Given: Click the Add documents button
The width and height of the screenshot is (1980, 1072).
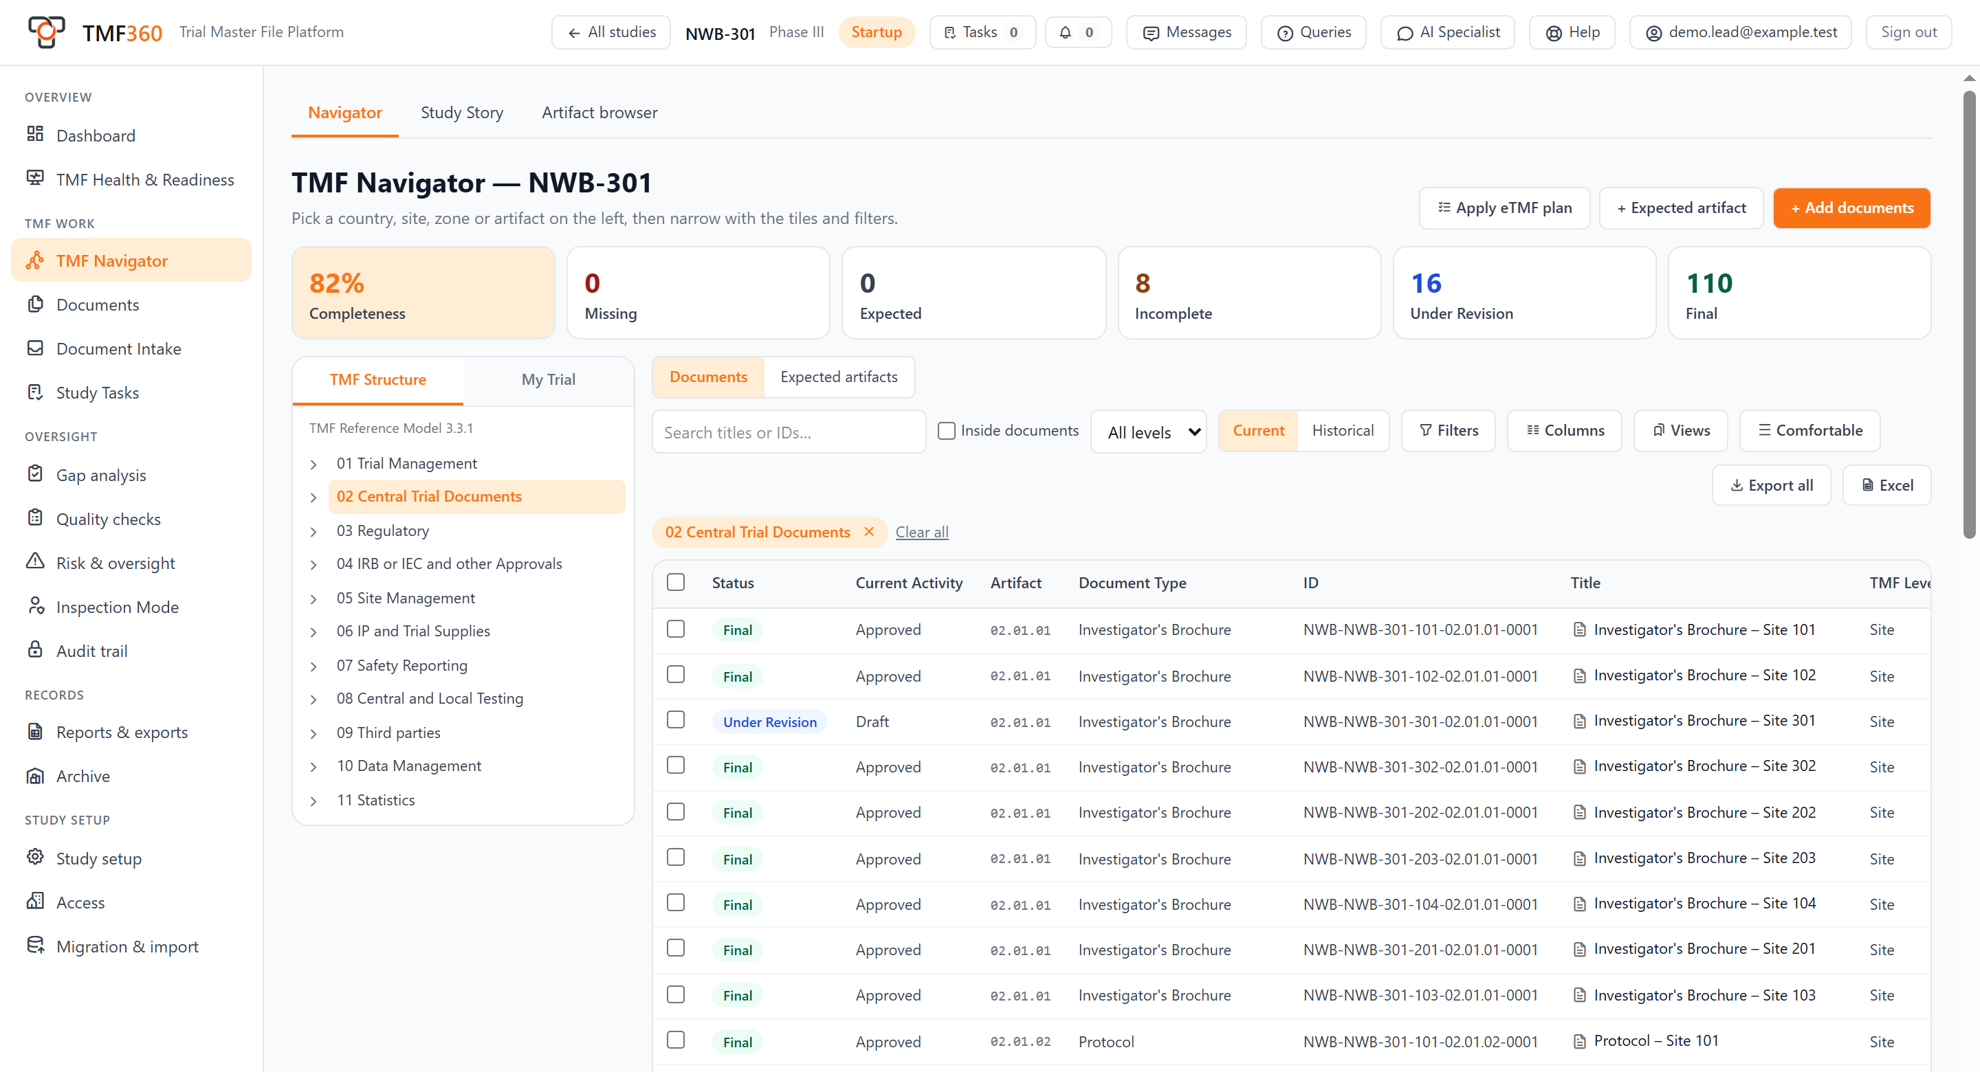Looking at the screenshot, I should (1851, 208).
